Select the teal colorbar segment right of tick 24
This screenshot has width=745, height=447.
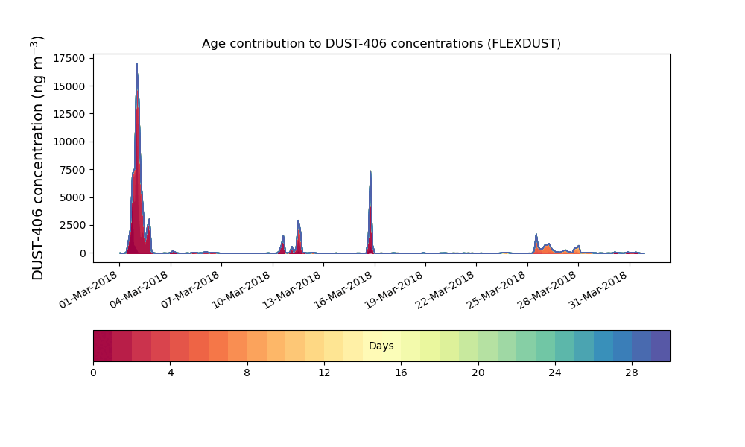point(565,346)
